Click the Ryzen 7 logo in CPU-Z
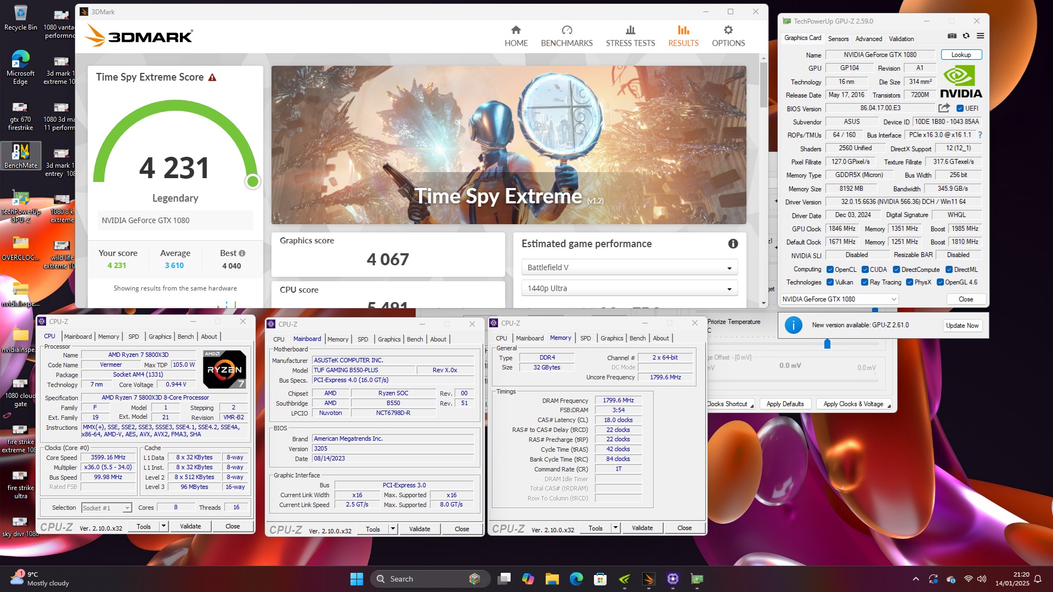 pos(224,369)
